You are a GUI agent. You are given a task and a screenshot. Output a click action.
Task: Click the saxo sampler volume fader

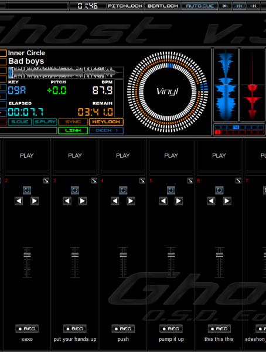(x=27, y=255)
